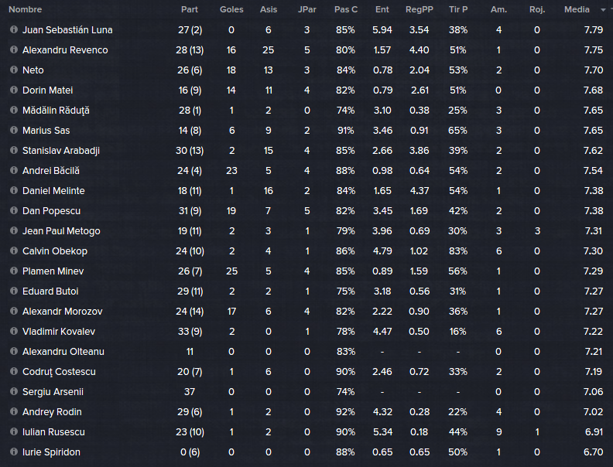This screenshot has width=613, height=467.
Task: Click the Nombre column header
Action: pos(26,10)
